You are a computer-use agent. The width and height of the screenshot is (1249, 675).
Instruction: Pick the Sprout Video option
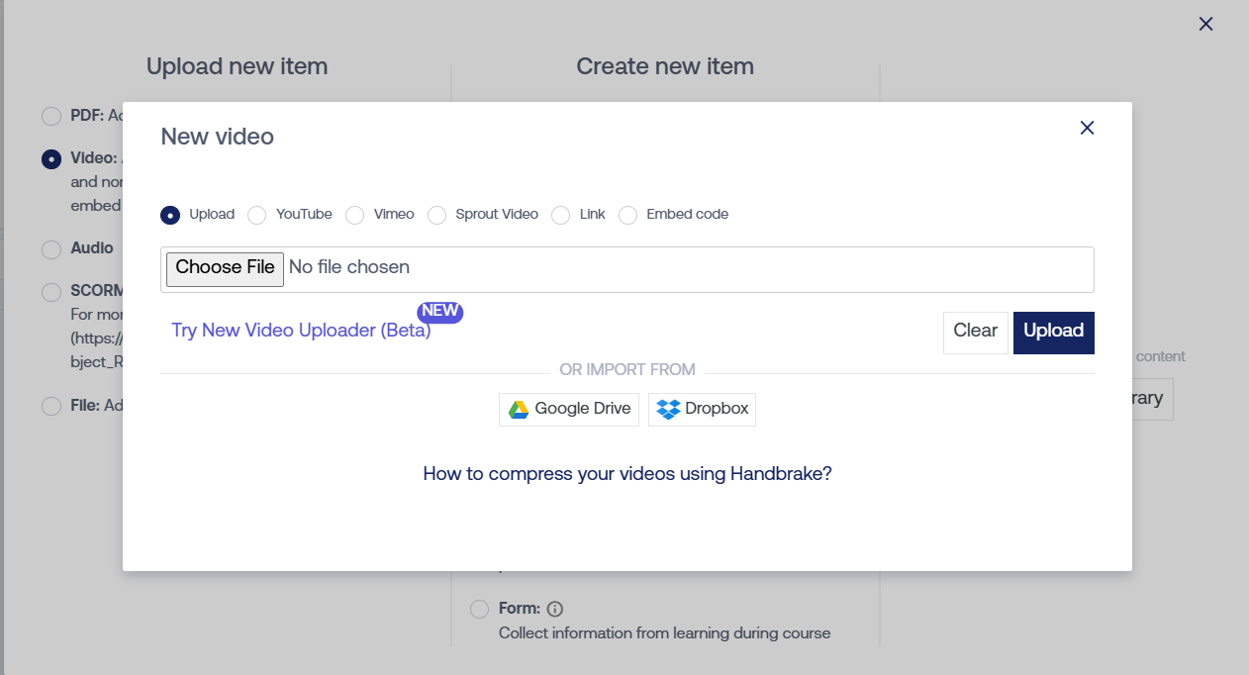(x=436, y=215)
